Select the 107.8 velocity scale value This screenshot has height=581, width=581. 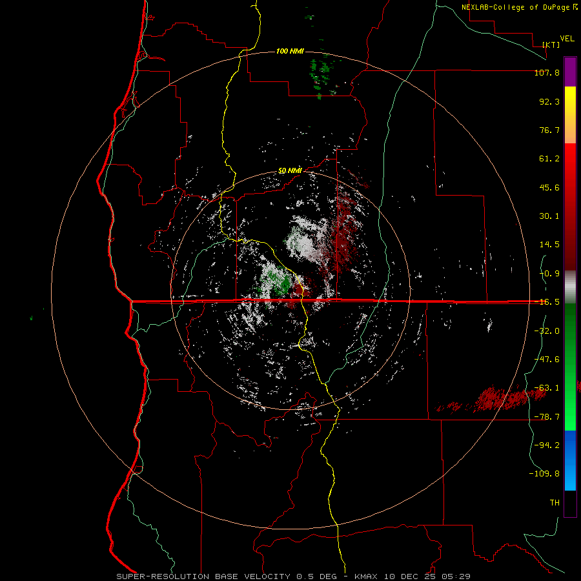coord(547,72)
